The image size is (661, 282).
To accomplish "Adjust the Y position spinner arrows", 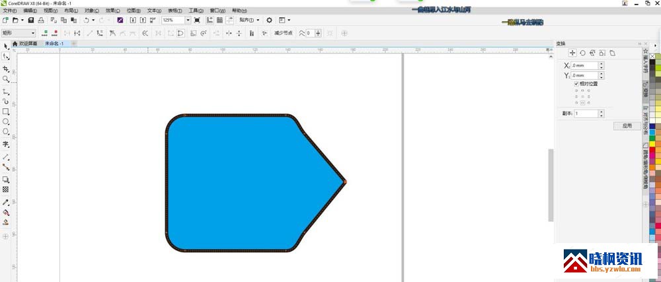I will [x=601, y=76].
